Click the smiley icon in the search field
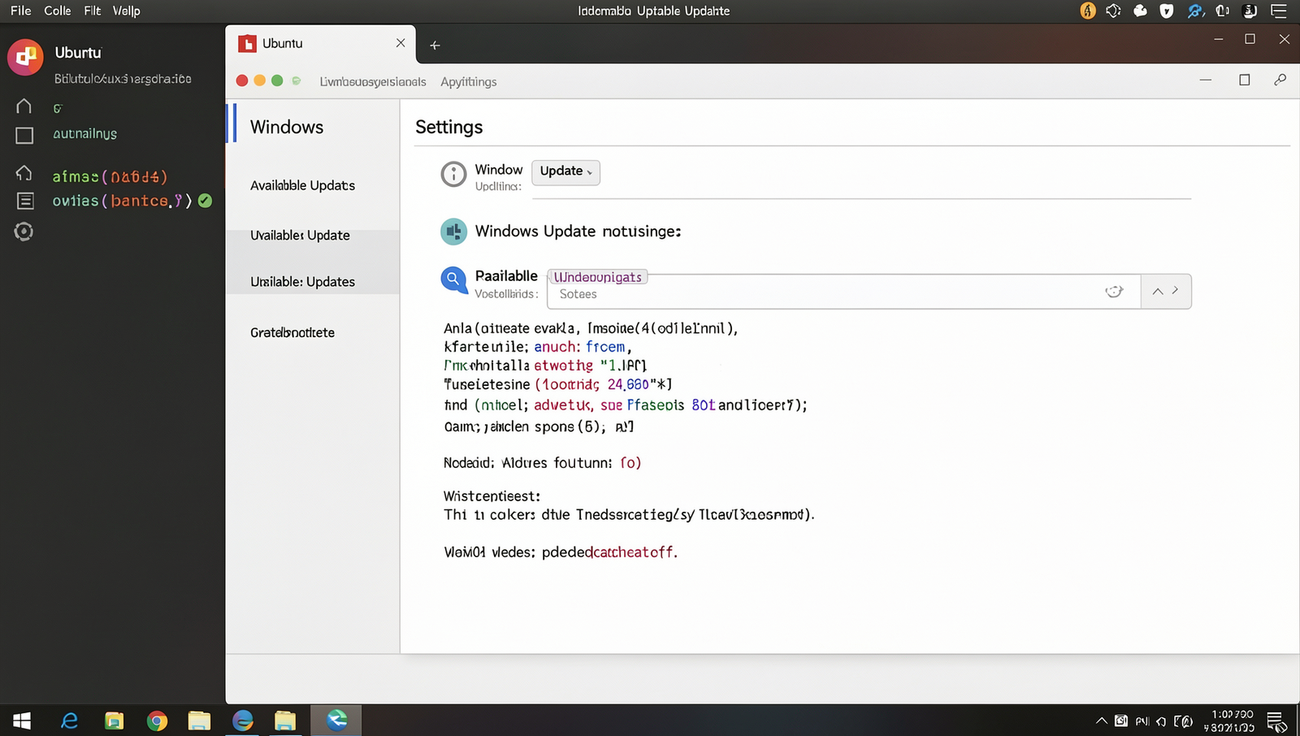This screenshot has height=736, width=1300. [1114, 292]
